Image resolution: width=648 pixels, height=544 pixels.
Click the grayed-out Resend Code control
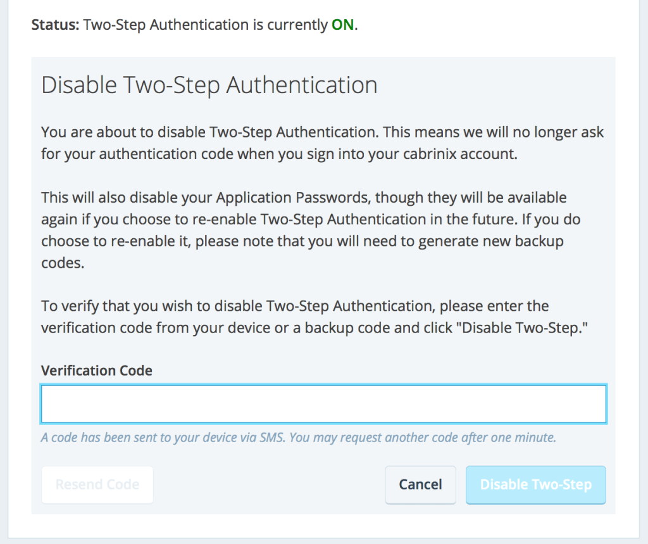(x=97, y=484)
